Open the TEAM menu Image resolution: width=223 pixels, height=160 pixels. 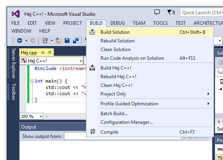pyautogui.click(x=139, y=23)
